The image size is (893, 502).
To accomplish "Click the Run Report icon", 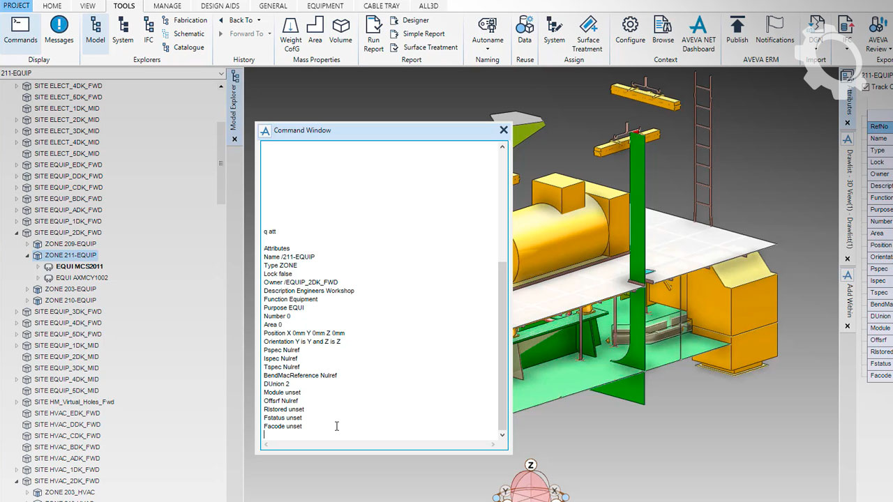I will (x=374, y=34).
